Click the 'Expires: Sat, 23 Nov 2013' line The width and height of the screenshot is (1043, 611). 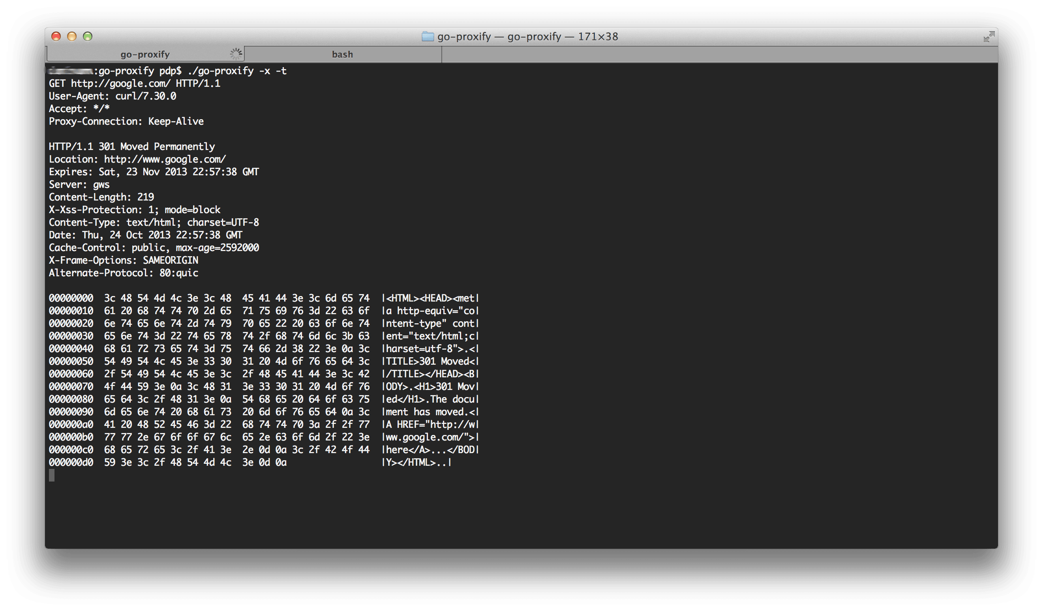[154, 172]
